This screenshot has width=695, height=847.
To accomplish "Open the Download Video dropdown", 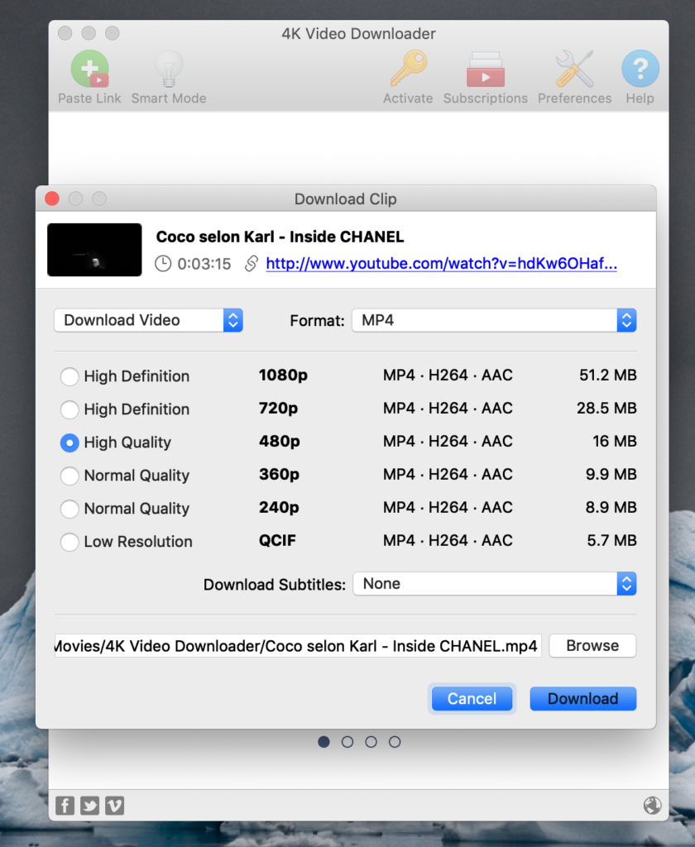I will (148, 320).
